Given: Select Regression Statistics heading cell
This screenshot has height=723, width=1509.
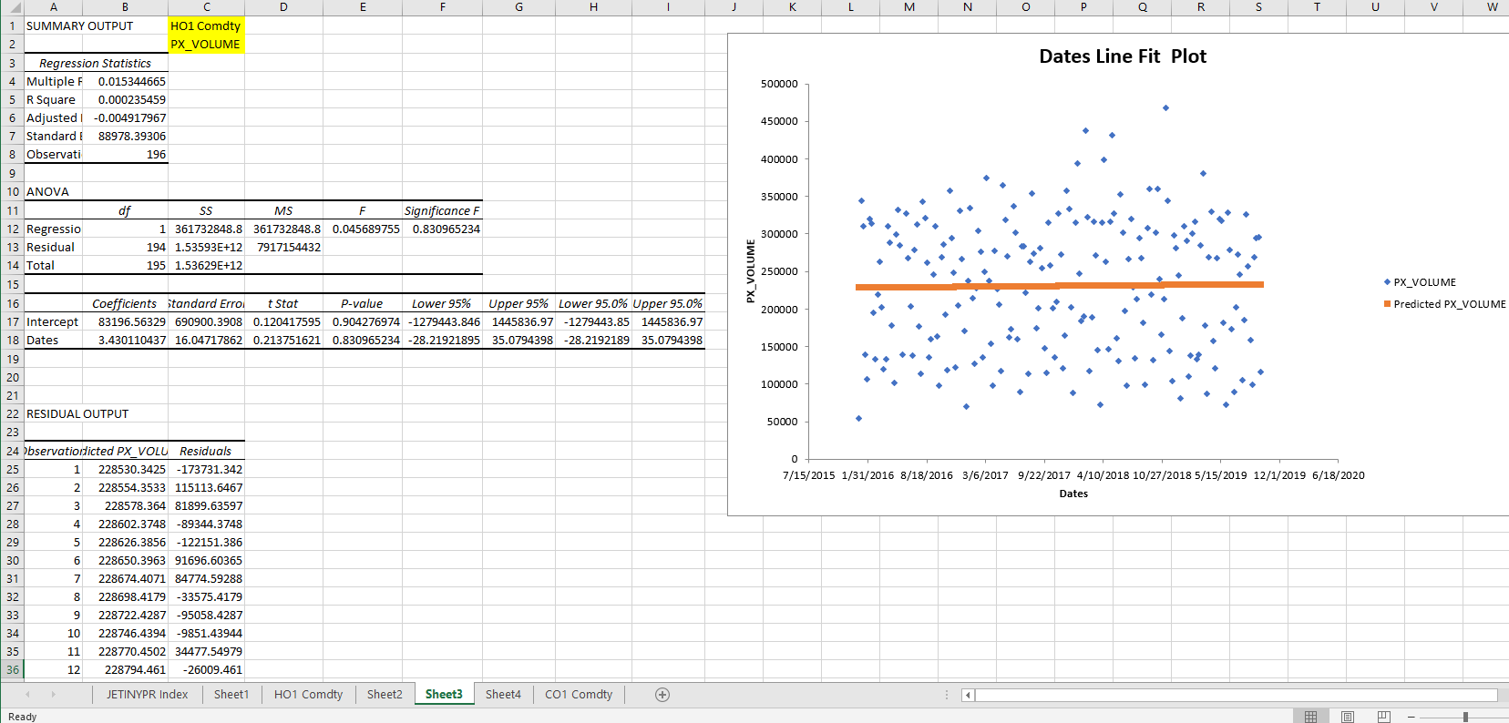Looking at the screenshot, I should point(96,64).
